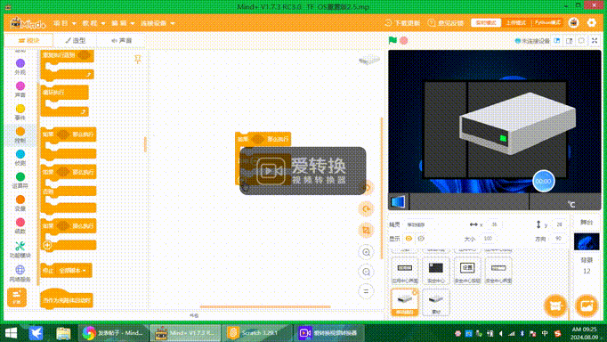Delete selected sprite with its x badge
The image size is (607, 342).
415,292
